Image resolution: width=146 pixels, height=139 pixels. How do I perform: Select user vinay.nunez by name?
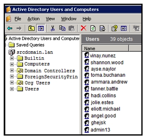(103, 56)
